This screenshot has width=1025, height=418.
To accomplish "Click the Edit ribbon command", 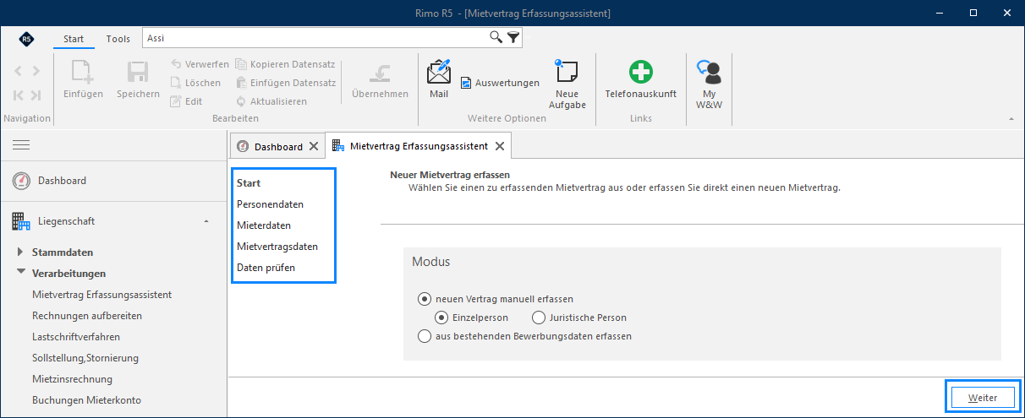I will tap(186, 101).
